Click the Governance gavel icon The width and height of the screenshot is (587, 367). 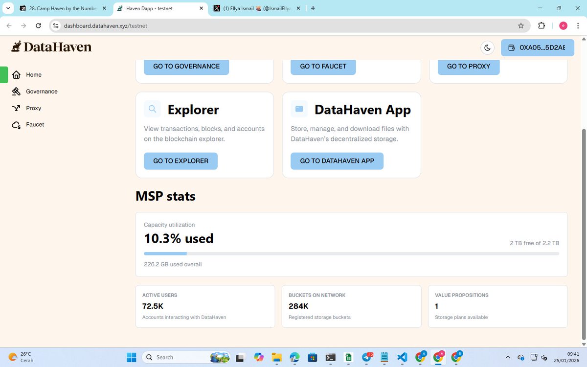(16, 92)
